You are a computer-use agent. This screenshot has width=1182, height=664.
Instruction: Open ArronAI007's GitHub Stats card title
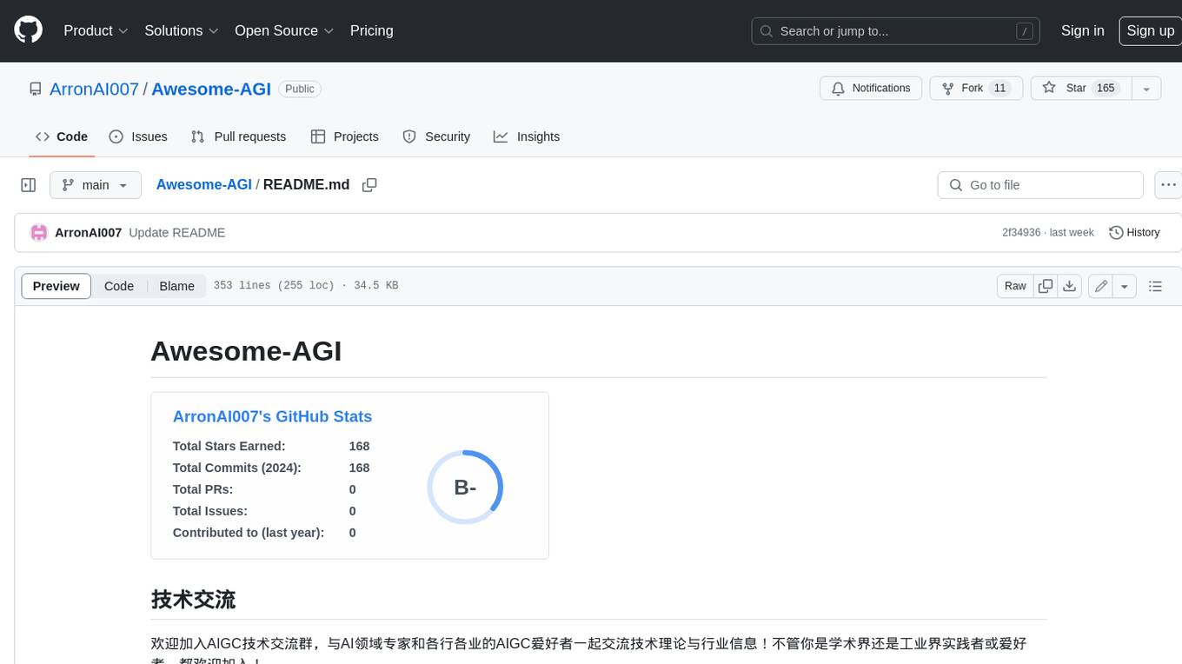[272, 416]
